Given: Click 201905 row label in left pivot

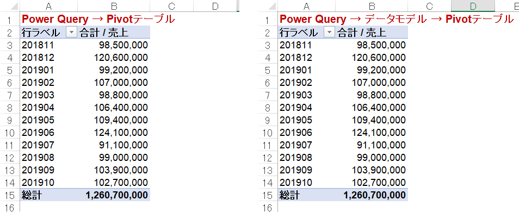Looking at the screenshot, I should coord(38,120).
